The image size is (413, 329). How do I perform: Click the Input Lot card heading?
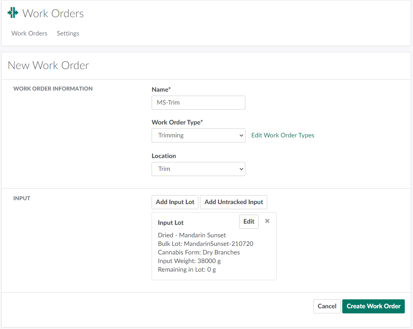pos(171,223)
